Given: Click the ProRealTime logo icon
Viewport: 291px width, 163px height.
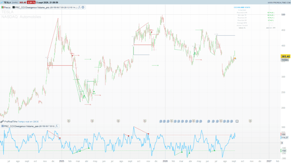Looking at the screenshot, I should (2, 122).
